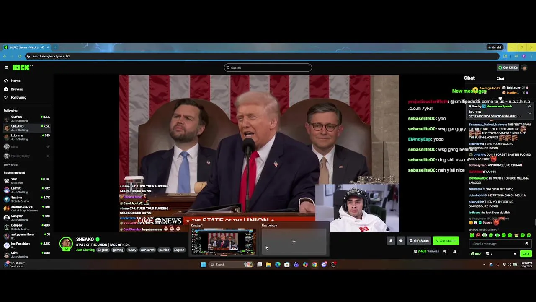The height and width of the screenshot is (302, 536).
Task: Open the recommended Deepak channel
Action: coord(26,227)
